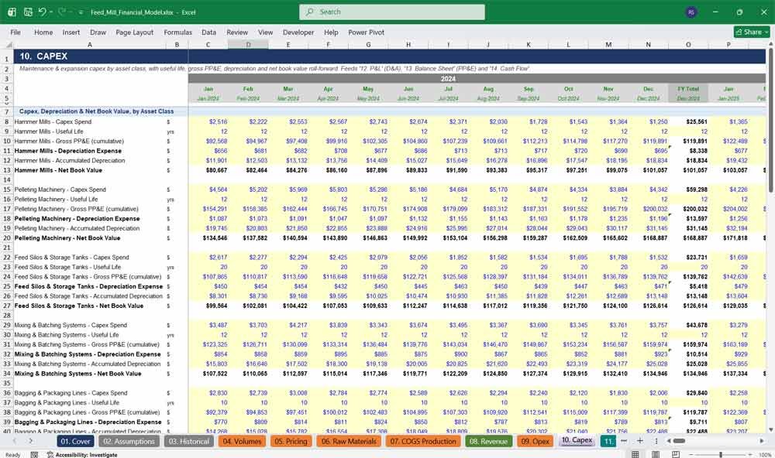The width and height of the screenshot is (775, 458).
Task: Switch to the 03. Historical sheet tab
Action: (x=189, y=441)
